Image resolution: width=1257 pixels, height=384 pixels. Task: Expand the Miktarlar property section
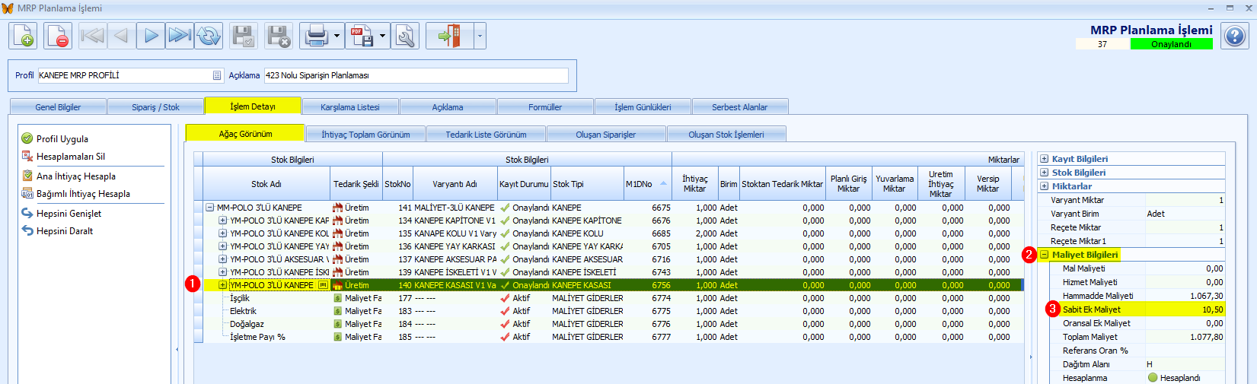[1044, 186]
